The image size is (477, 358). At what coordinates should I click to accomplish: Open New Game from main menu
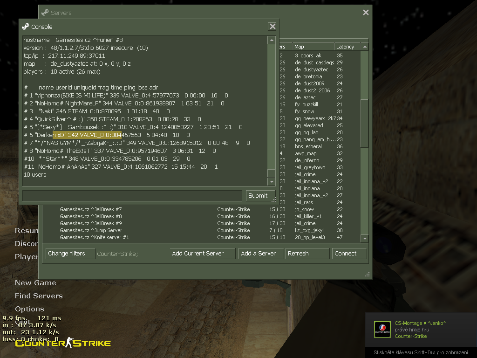(35, 283)
